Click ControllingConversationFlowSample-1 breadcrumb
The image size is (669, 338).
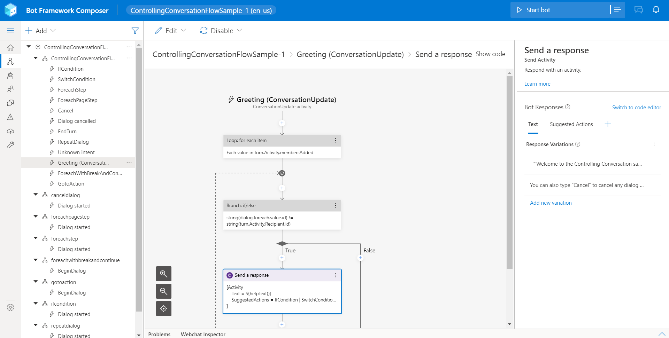point(219,54)
